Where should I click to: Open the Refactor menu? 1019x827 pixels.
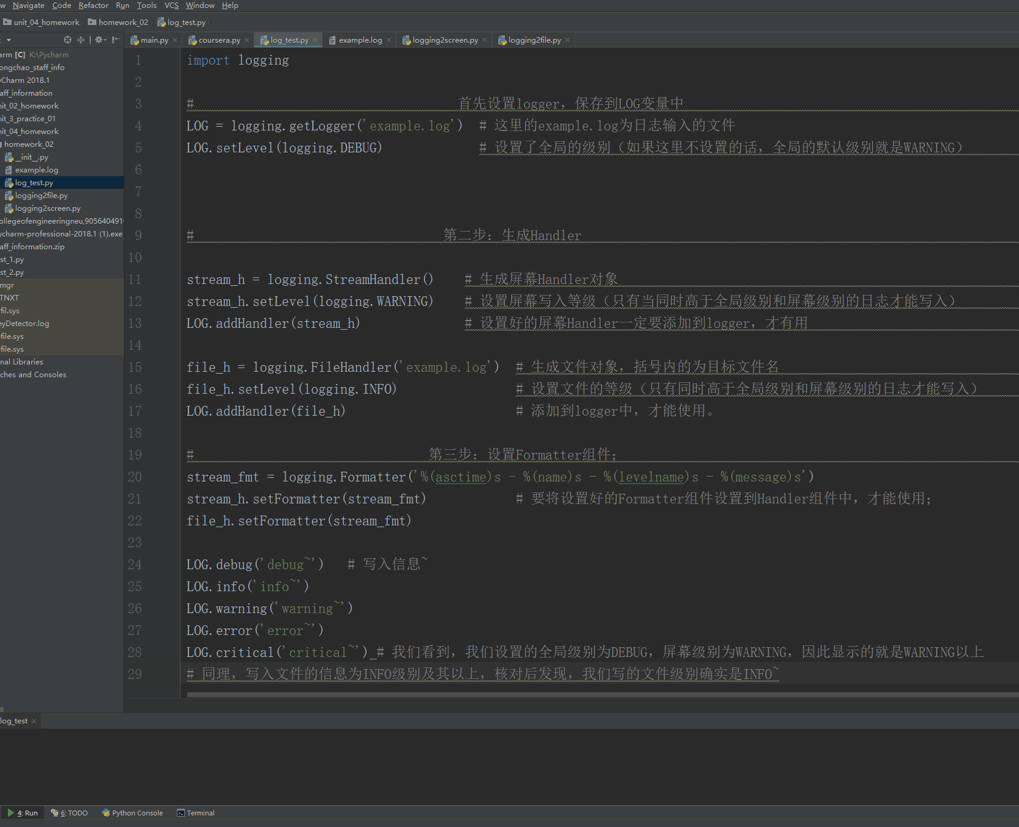pos(93,5)
